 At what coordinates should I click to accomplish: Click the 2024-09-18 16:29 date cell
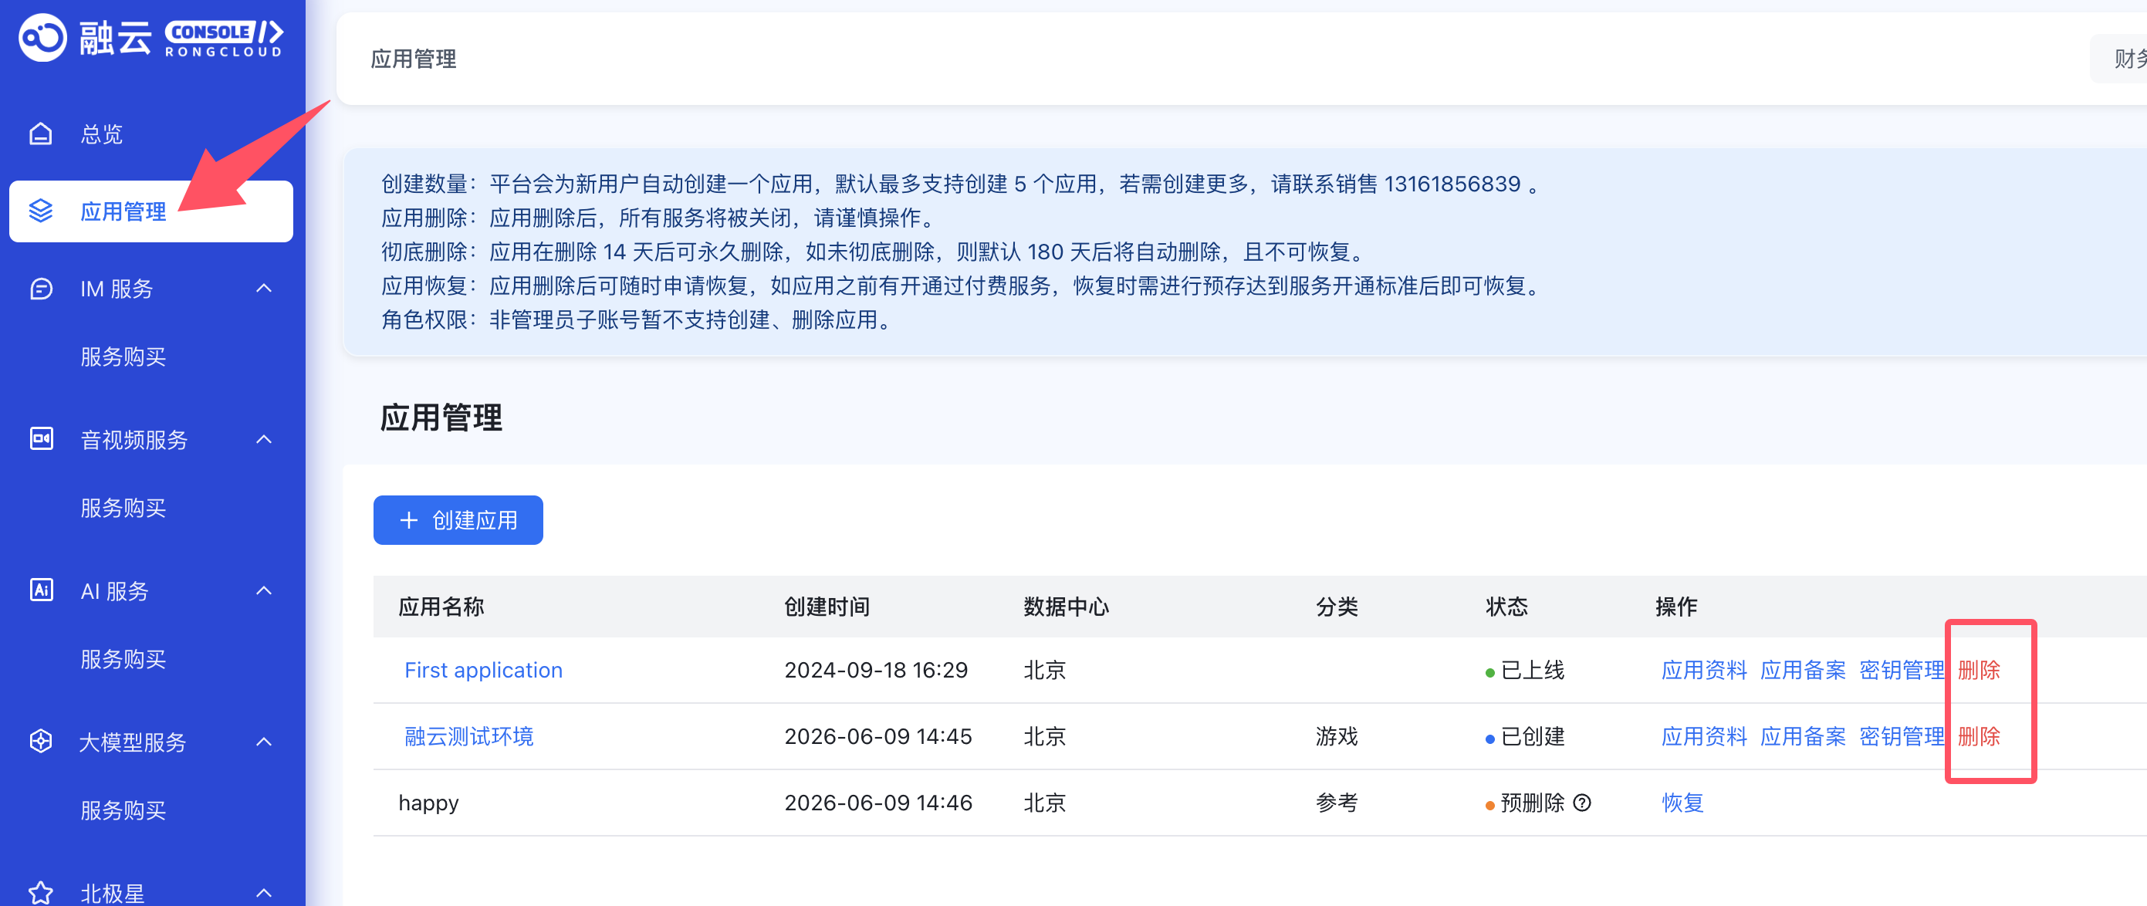876,670
